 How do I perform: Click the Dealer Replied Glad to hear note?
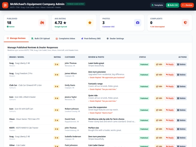[x=101, y=113]
